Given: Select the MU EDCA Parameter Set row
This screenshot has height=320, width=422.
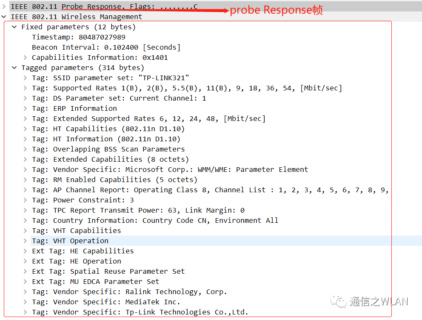Looking at the screenshot, I should tap(95, 281).
